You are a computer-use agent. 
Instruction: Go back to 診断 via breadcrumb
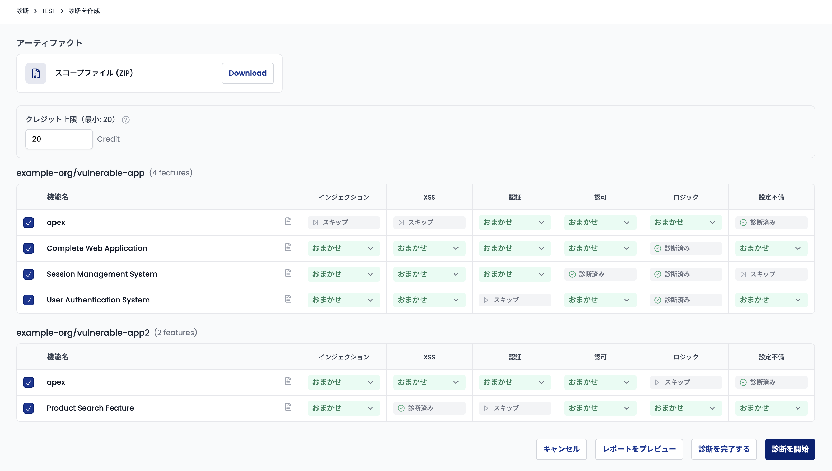click(22, 11)
